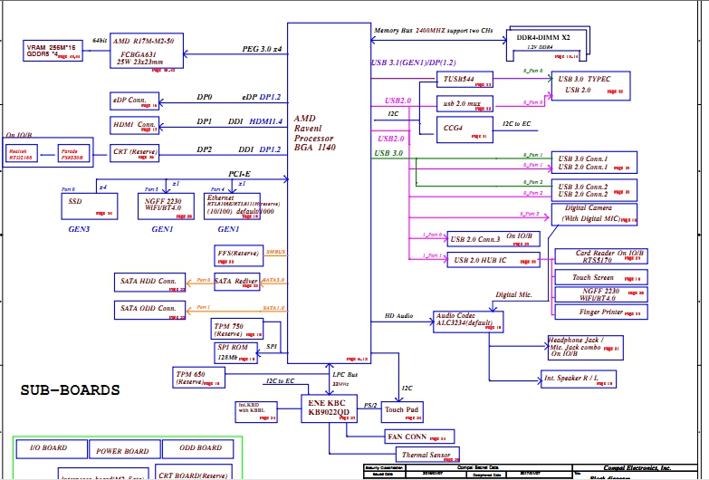
Task: Select the Int.KBD with KBBL block
Action: (x=256, y=412)
